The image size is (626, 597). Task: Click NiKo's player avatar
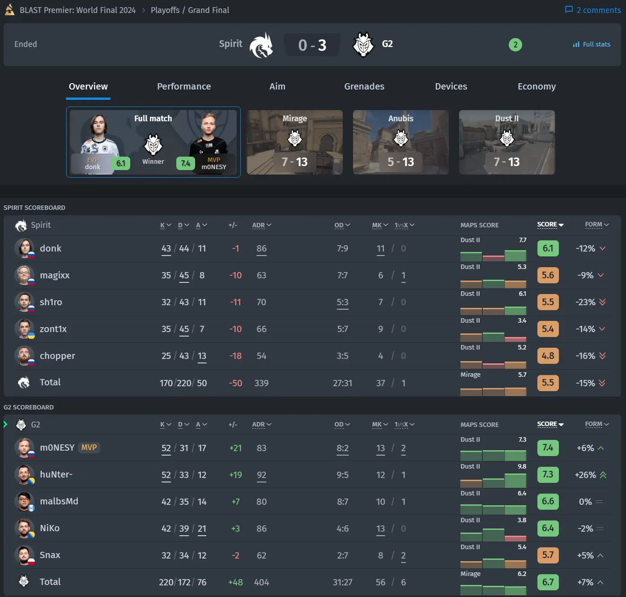point(25,529)
